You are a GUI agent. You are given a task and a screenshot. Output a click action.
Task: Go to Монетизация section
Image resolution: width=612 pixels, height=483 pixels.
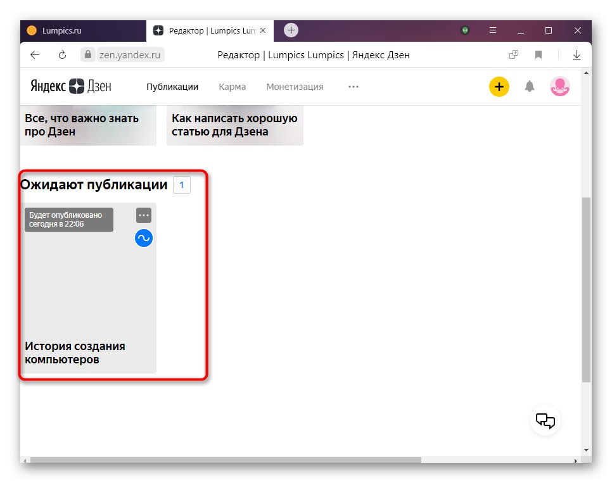coord(294,87)
